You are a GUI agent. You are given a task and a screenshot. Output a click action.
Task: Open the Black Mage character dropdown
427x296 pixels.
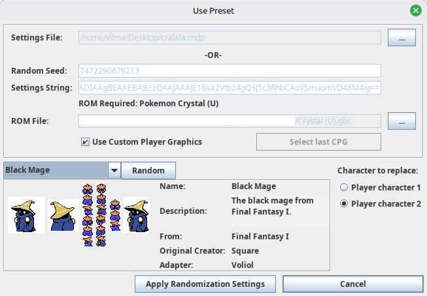click(62, 170)
